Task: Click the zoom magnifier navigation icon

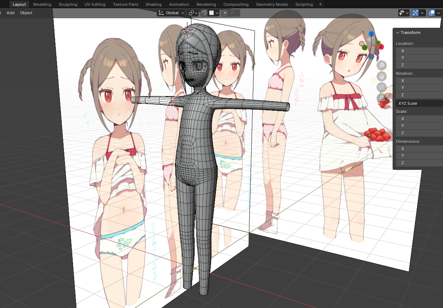Action: pyautogui.click(x=382, y=65)
